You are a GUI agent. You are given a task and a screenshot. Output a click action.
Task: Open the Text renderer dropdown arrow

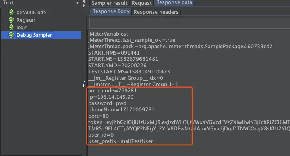(77, 3)
